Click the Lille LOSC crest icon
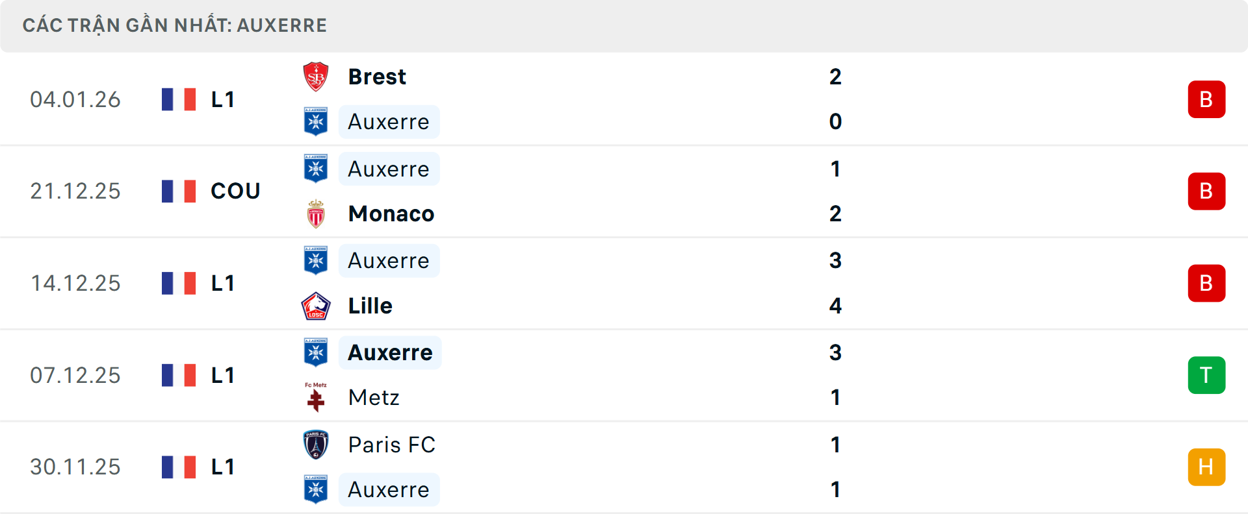Screen dimensions: 1248x514 coord(316,306)
